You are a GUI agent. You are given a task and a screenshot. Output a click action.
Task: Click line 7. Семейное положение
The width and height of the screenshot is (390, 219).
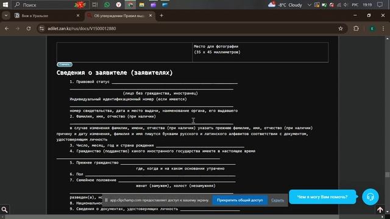pos(152,180)
